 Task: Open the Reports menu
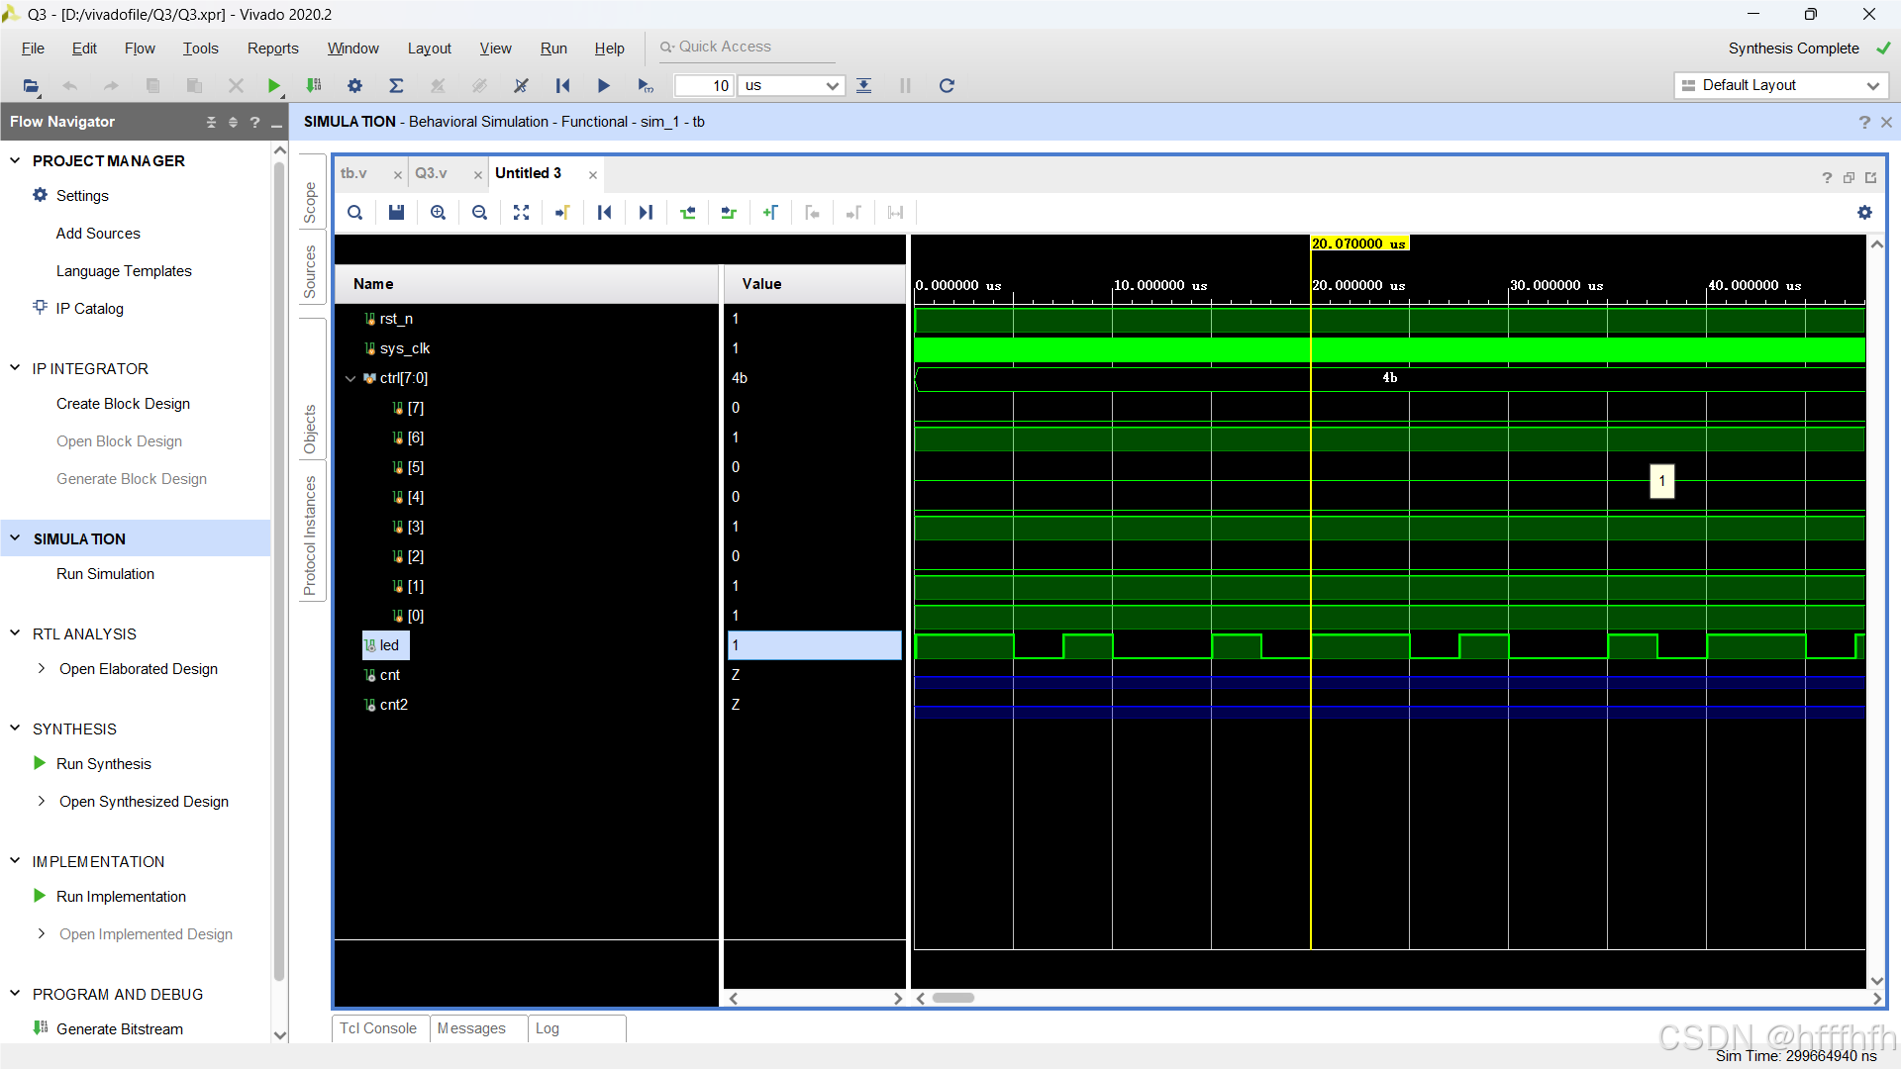272,49
